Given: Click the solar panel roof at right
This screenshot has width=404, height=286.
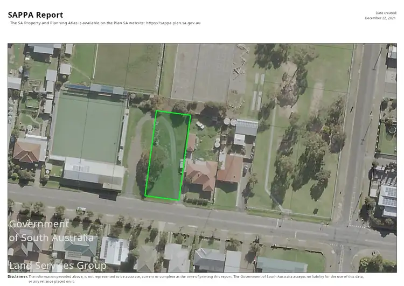Looking at the screenshot, I should (388, 195).
